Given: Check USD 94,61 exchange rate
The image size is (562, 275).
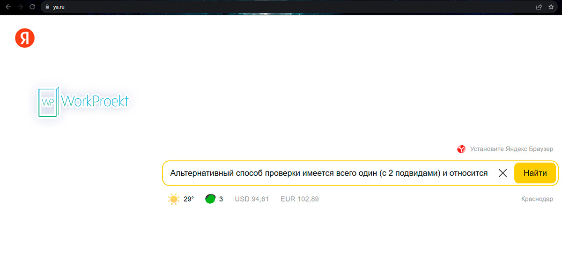Looking at the screenshot, I should pyautogui.click(x=251, y=199).
